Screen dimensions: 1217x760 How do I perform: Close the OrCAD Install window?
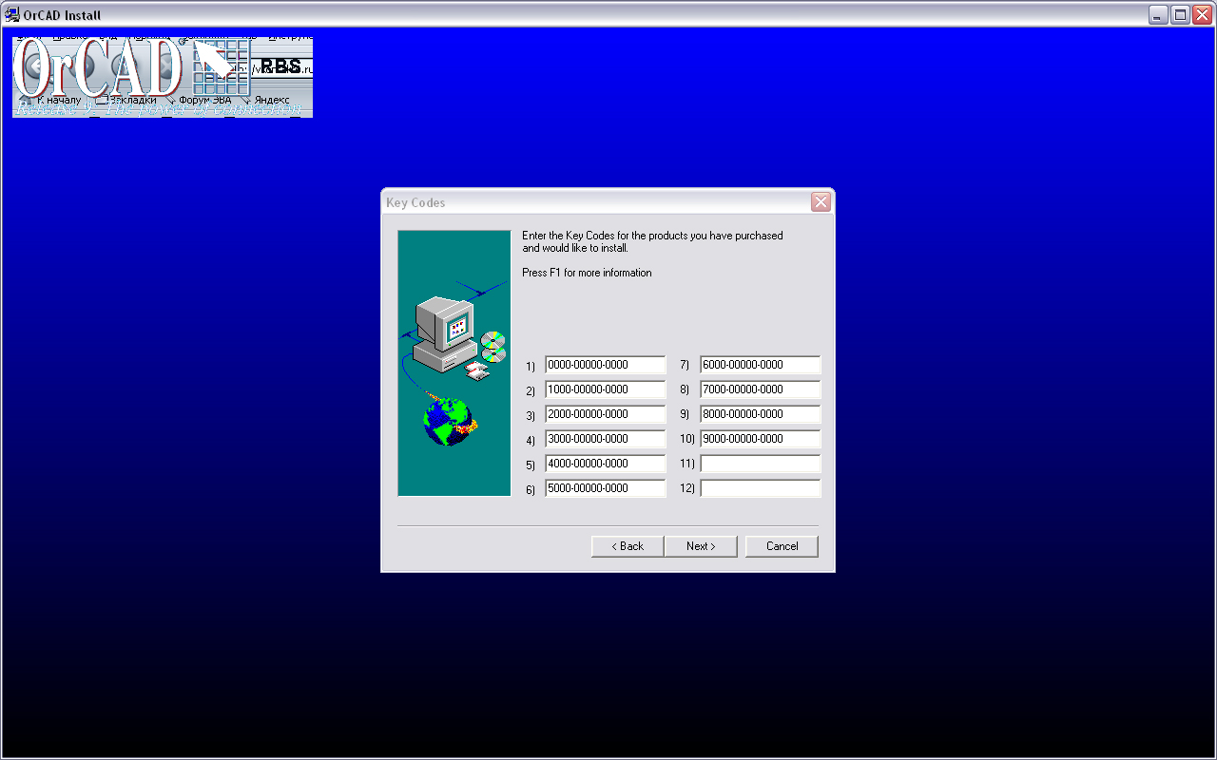pos(1202,14)
